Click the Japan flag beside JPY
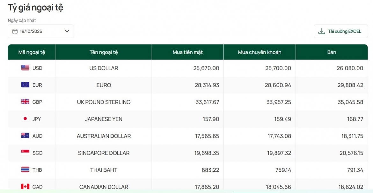Image resolution: width=373 pixels, height=193 pixels. pyautogui.click(x=25, y=119)
